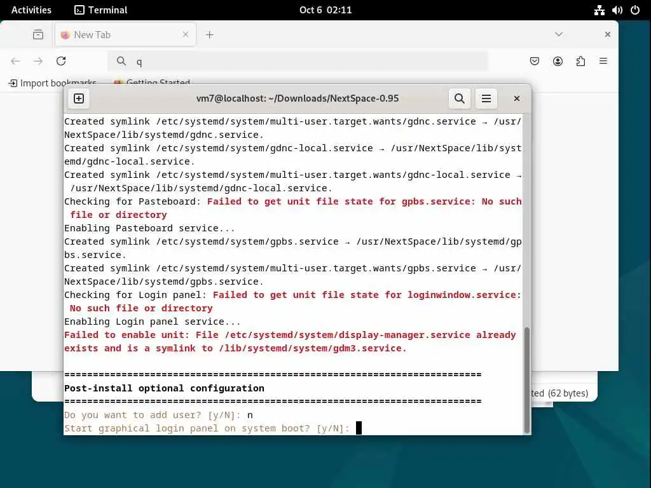The height and width of the screenshot is (488, 651).
Task: Select the New Tab browser tab
Action: (x=125, y=35)
